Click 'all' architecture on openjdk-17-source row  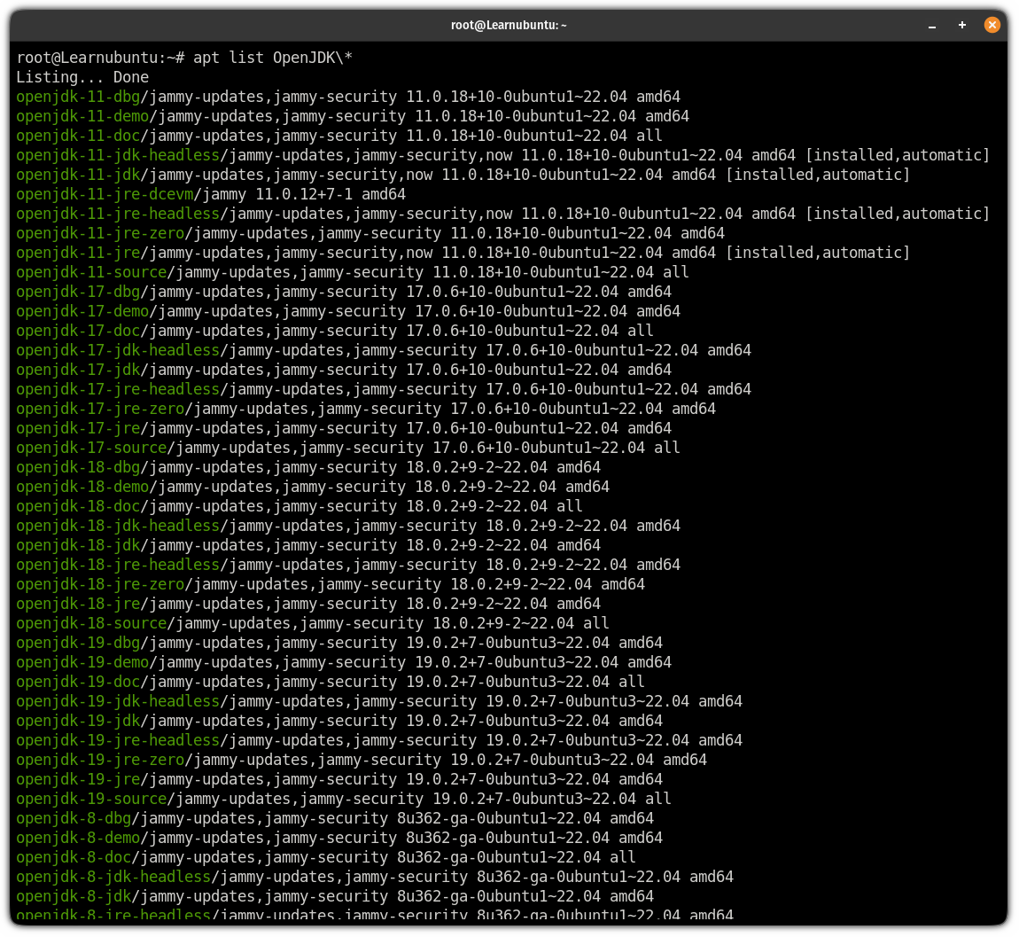click(666, 448)
